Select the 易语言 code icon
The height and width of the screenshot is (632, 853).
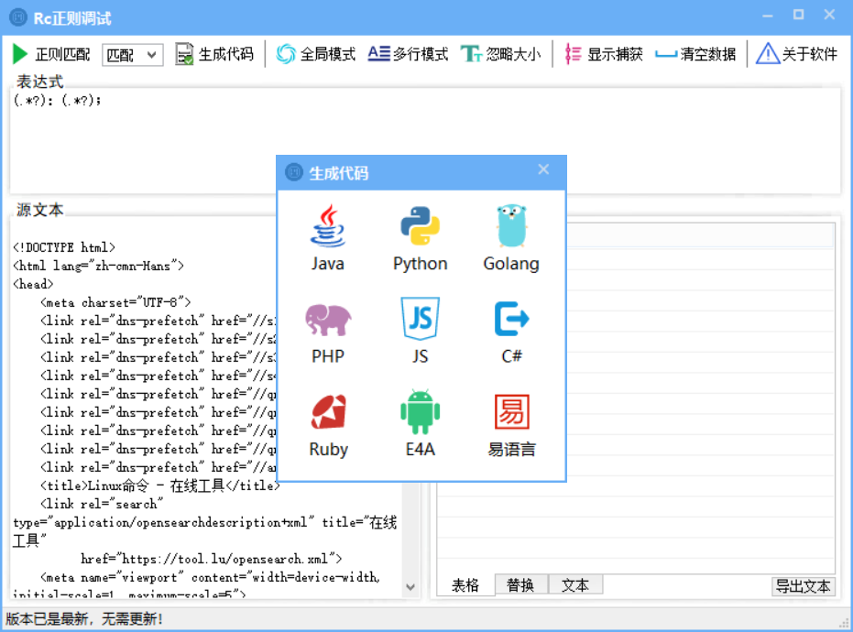pyautogui.click(x=511, y=425)
